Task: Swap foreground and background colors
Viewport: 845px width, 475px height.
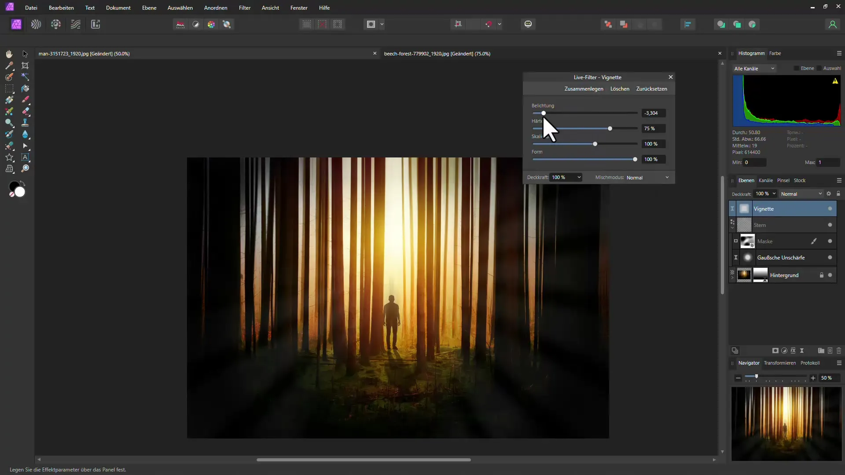Action: (22, 183)
